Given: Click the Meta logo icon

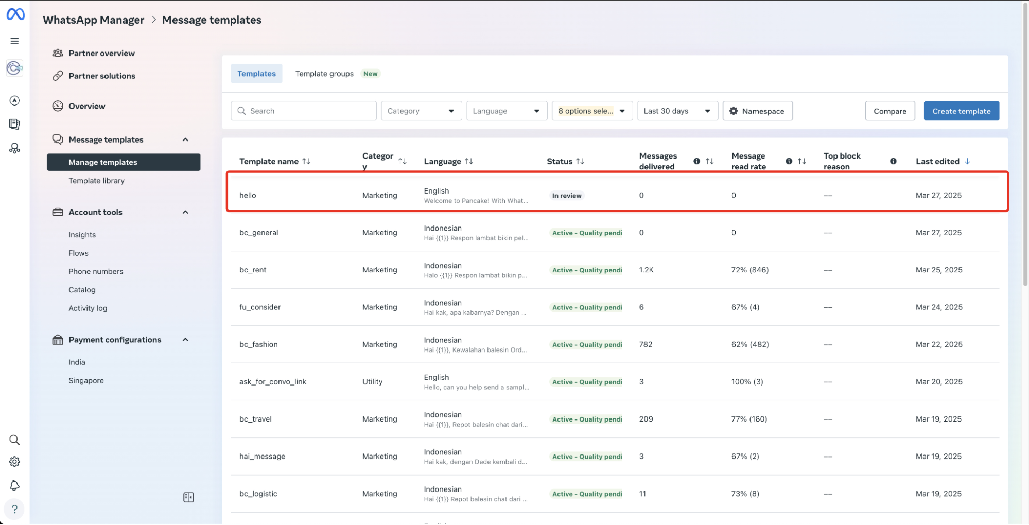Looking at the screenshot, I should (x=15, y=14).
